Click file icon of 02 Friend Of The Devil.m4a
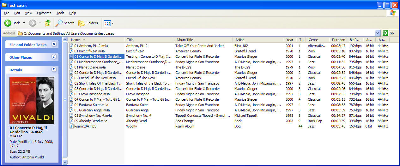Viewport: 400px width, 166px height. click(71, 78)
